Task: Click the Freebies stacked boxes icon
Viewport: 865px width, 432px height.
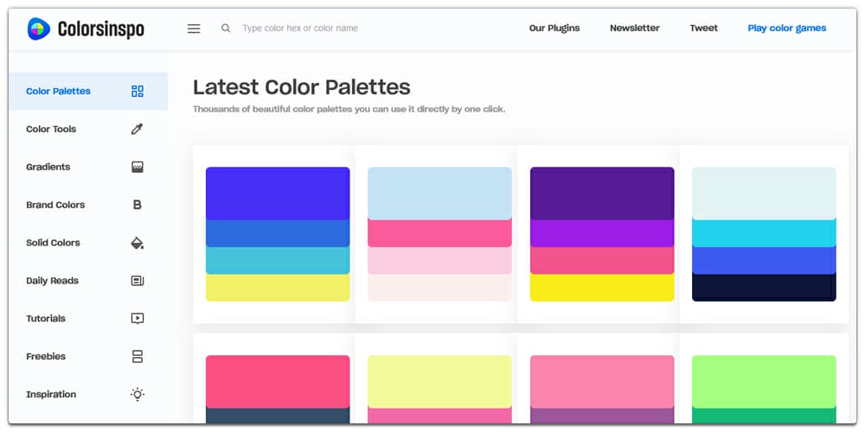Action: click(138, 357)
